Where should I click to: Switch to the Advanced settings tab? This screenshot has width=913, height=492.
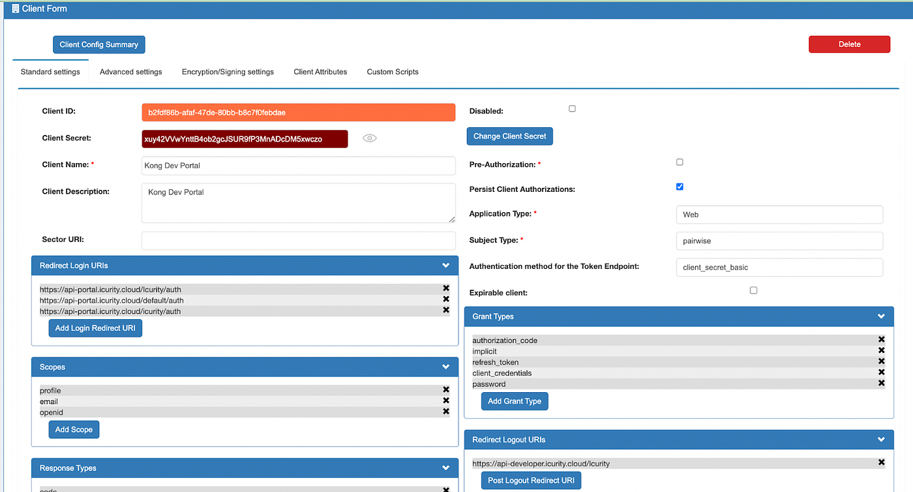(131, 72)
